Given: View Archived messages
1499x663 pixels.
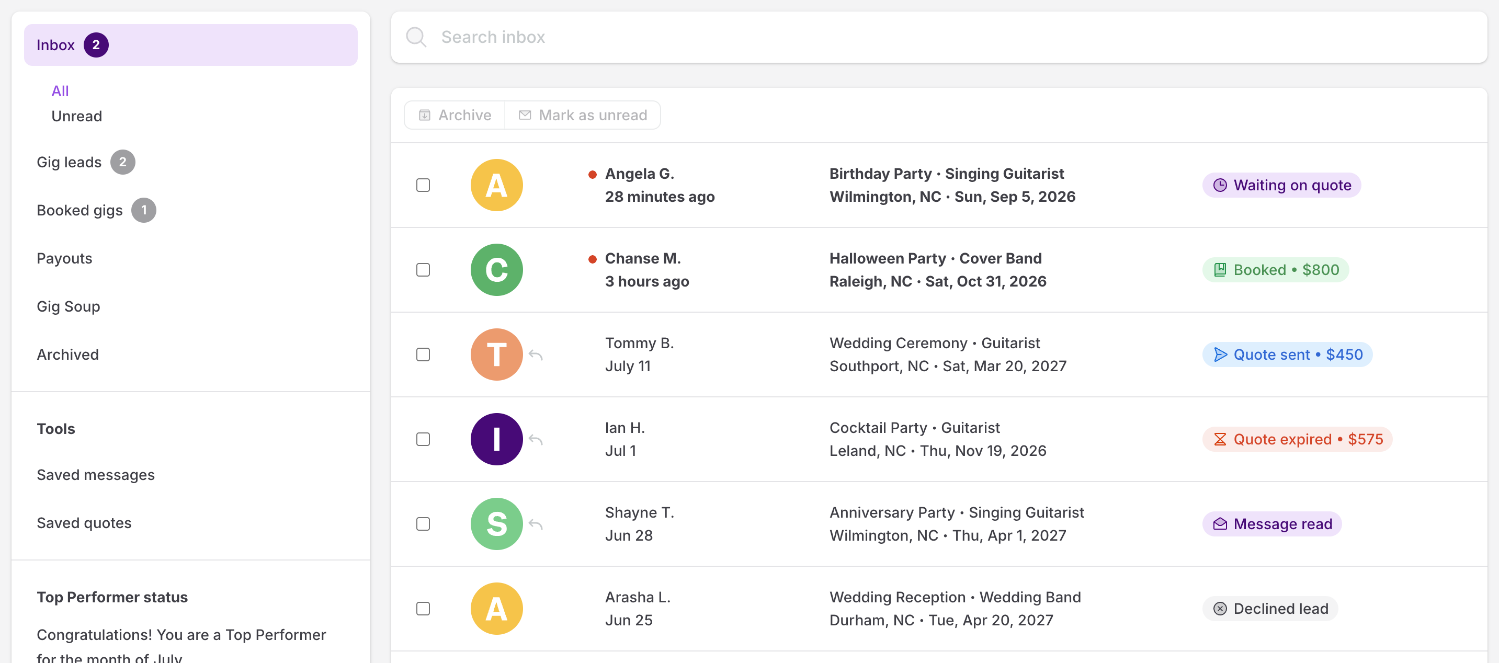Looking at the screenshot, I should [68, 355].
